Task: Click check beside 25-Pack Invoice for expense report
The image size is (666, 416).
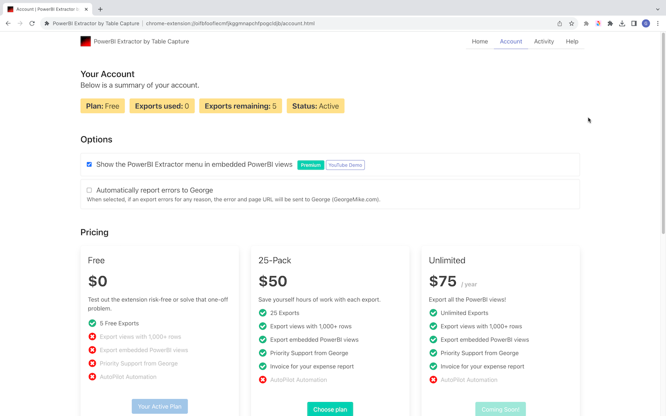Action: coord(263,366)
